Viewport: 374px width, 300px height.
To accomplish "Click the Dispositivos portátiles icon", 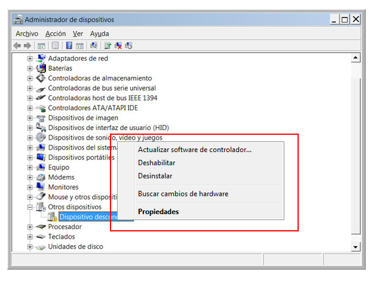I will [41, 157].
